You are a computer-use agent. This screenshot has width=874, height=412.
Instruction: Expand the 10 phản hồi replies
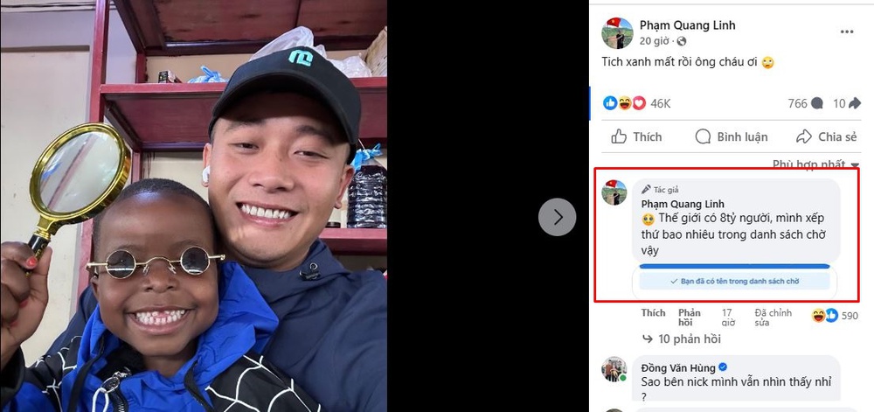click(682, 339)
